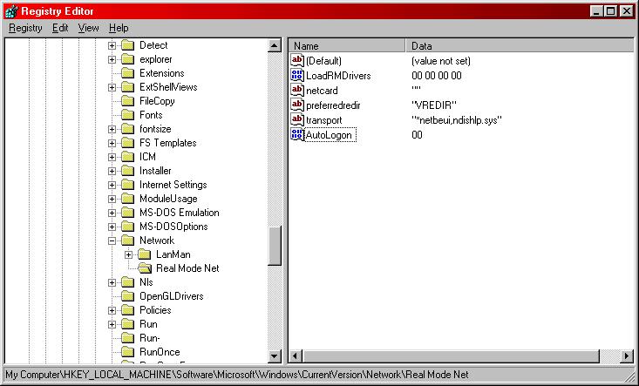This screenshot has width=639, height=386.
Task: Click the Run- folder icon
Action: 128,338
